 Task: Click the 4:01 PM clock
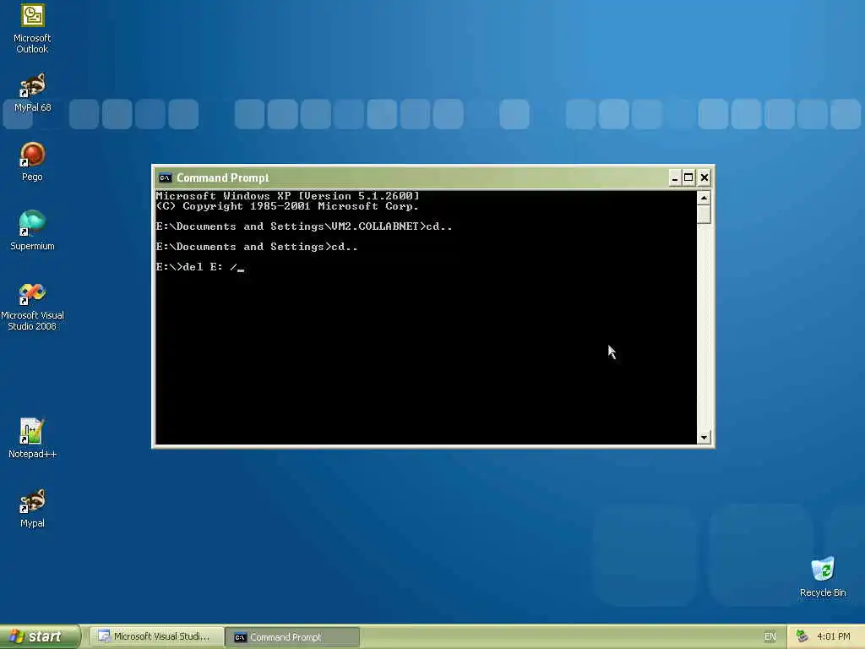click(834, 637)
